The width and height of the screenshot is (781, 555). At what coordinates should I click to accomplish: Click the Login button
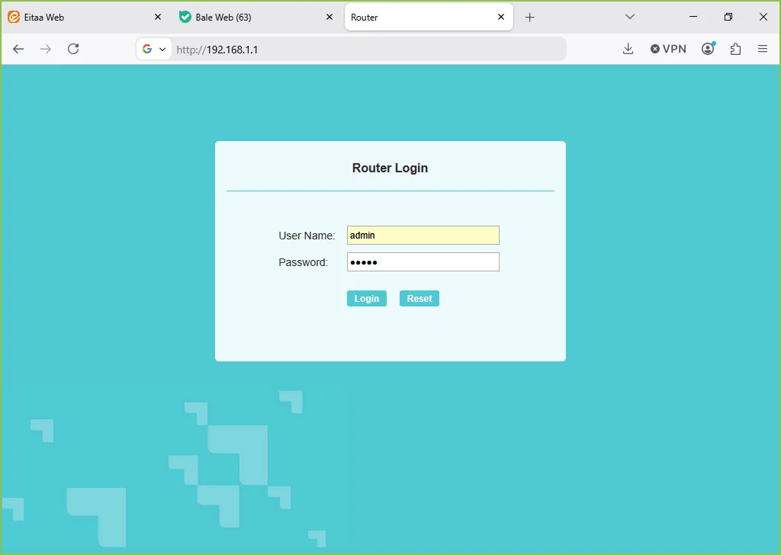367,299
